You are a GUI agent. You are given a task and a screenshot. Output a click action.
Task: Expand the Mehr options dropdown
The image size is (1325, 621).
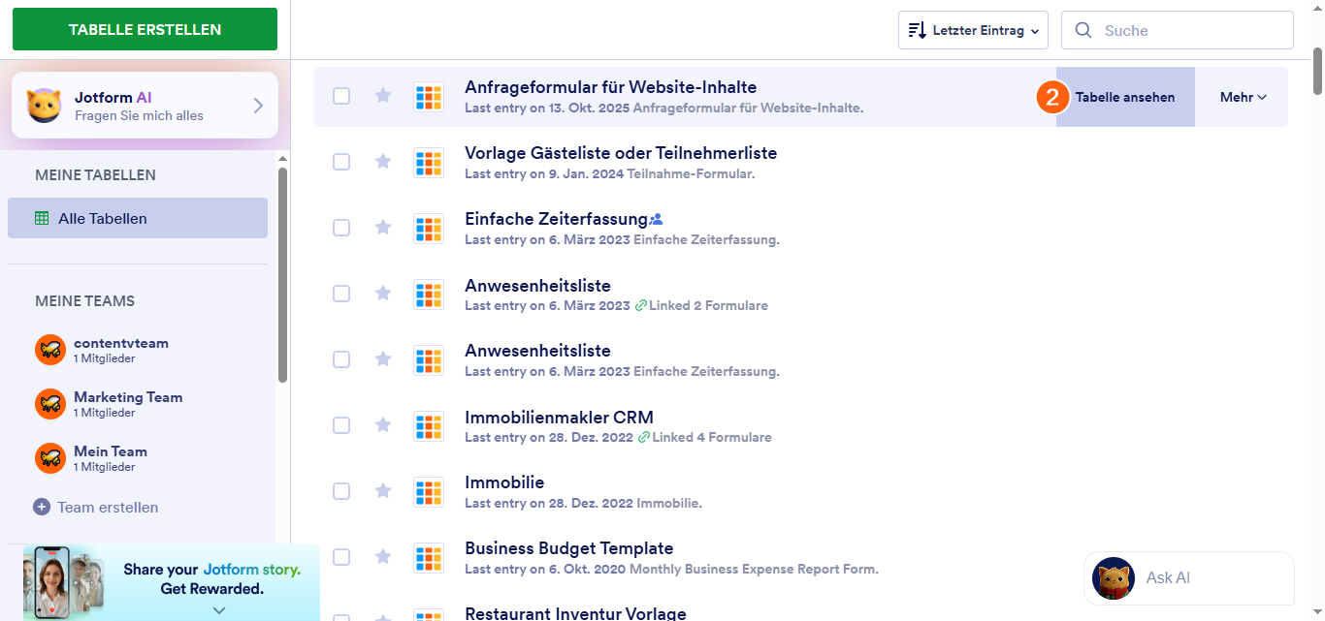pos(1243,96)
